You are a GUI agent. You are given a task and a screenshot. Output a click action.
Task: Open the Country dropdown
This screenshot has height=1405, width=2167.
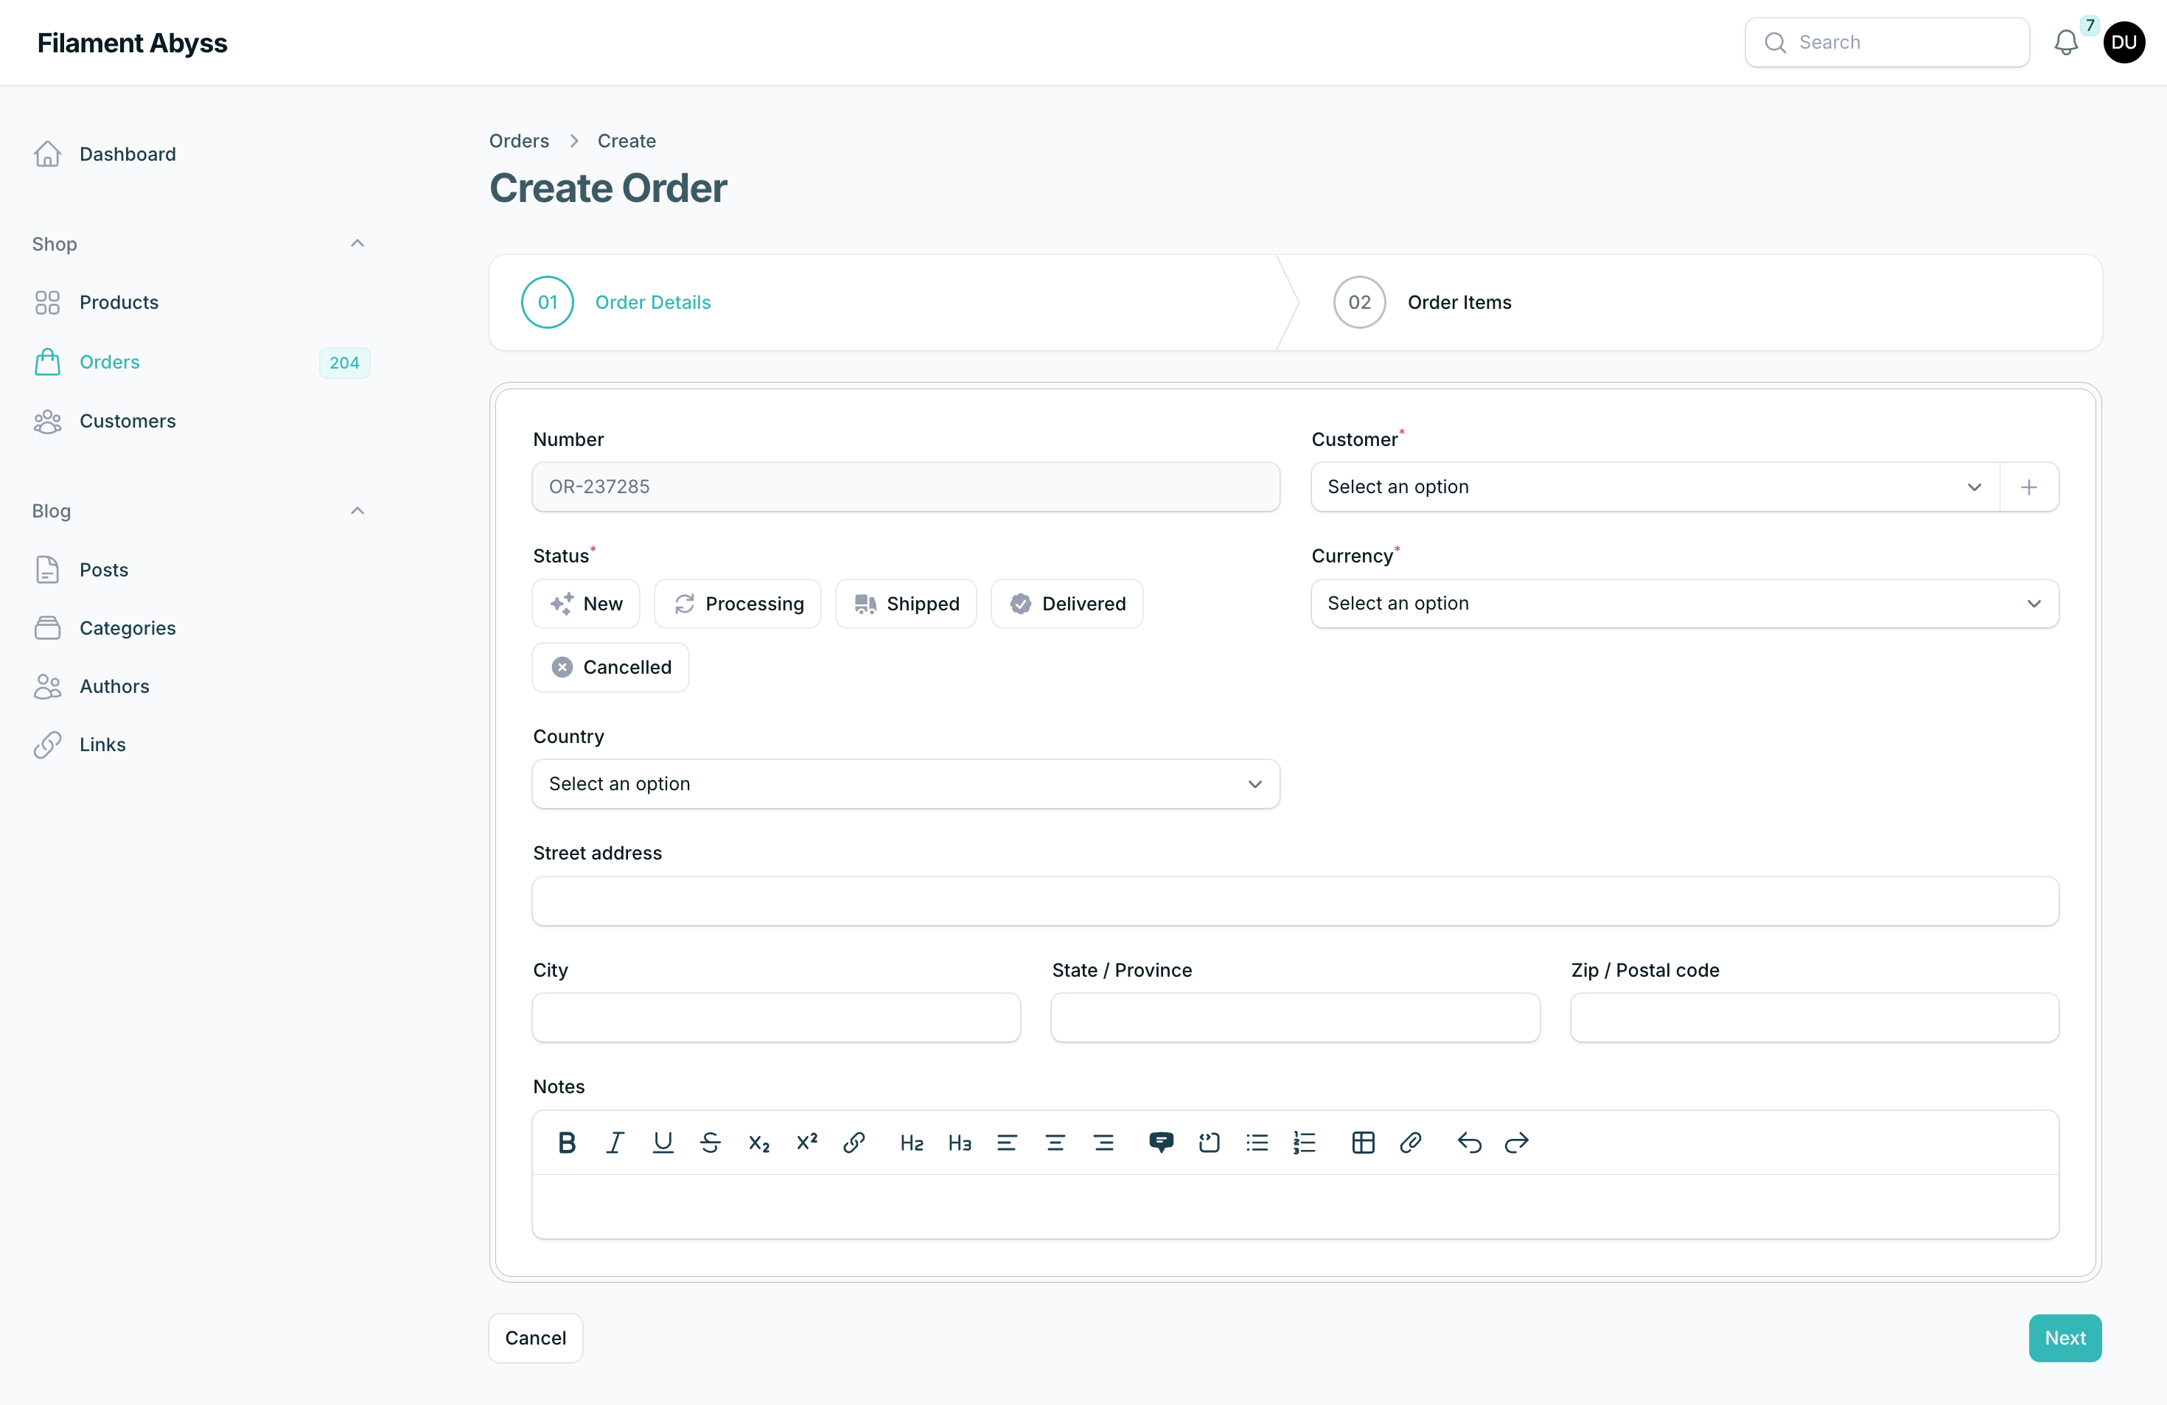click(x=905, y=783)
